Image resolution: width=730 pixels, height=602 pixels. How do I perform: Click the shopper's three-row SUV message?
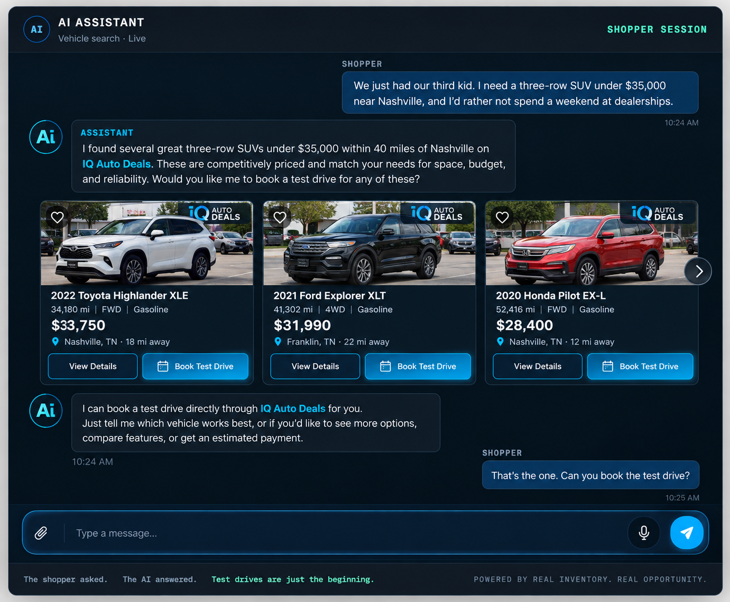point(520,93)
